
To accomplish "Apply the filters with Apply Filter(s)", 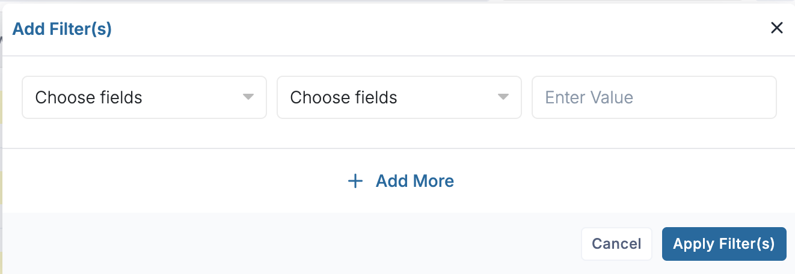I will click(x=724, y=244).
